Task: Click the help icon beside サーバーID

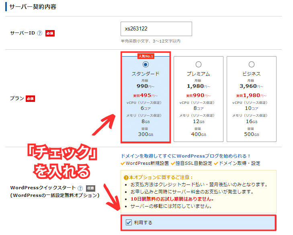Action: pyautogui.click(x=39, y=33)
